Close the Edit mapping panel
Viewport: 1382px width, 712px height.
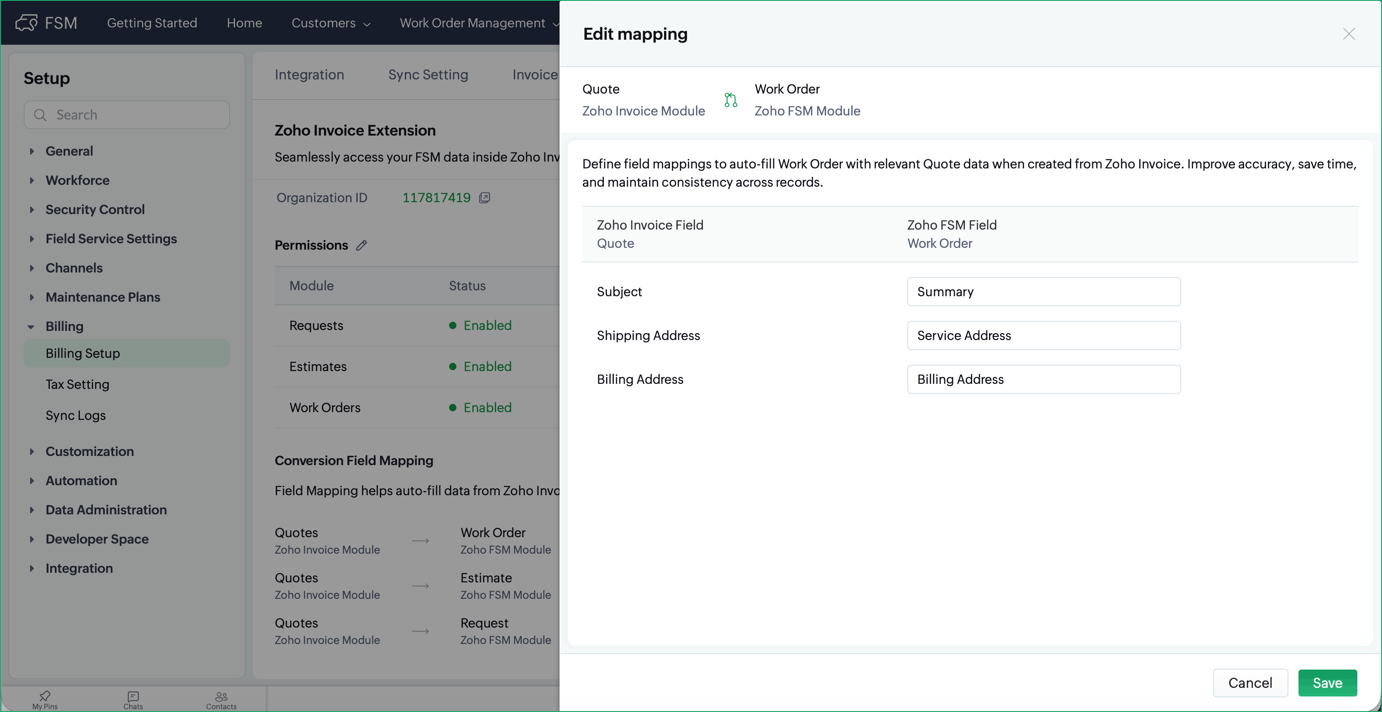click(x=1349, y=34)
